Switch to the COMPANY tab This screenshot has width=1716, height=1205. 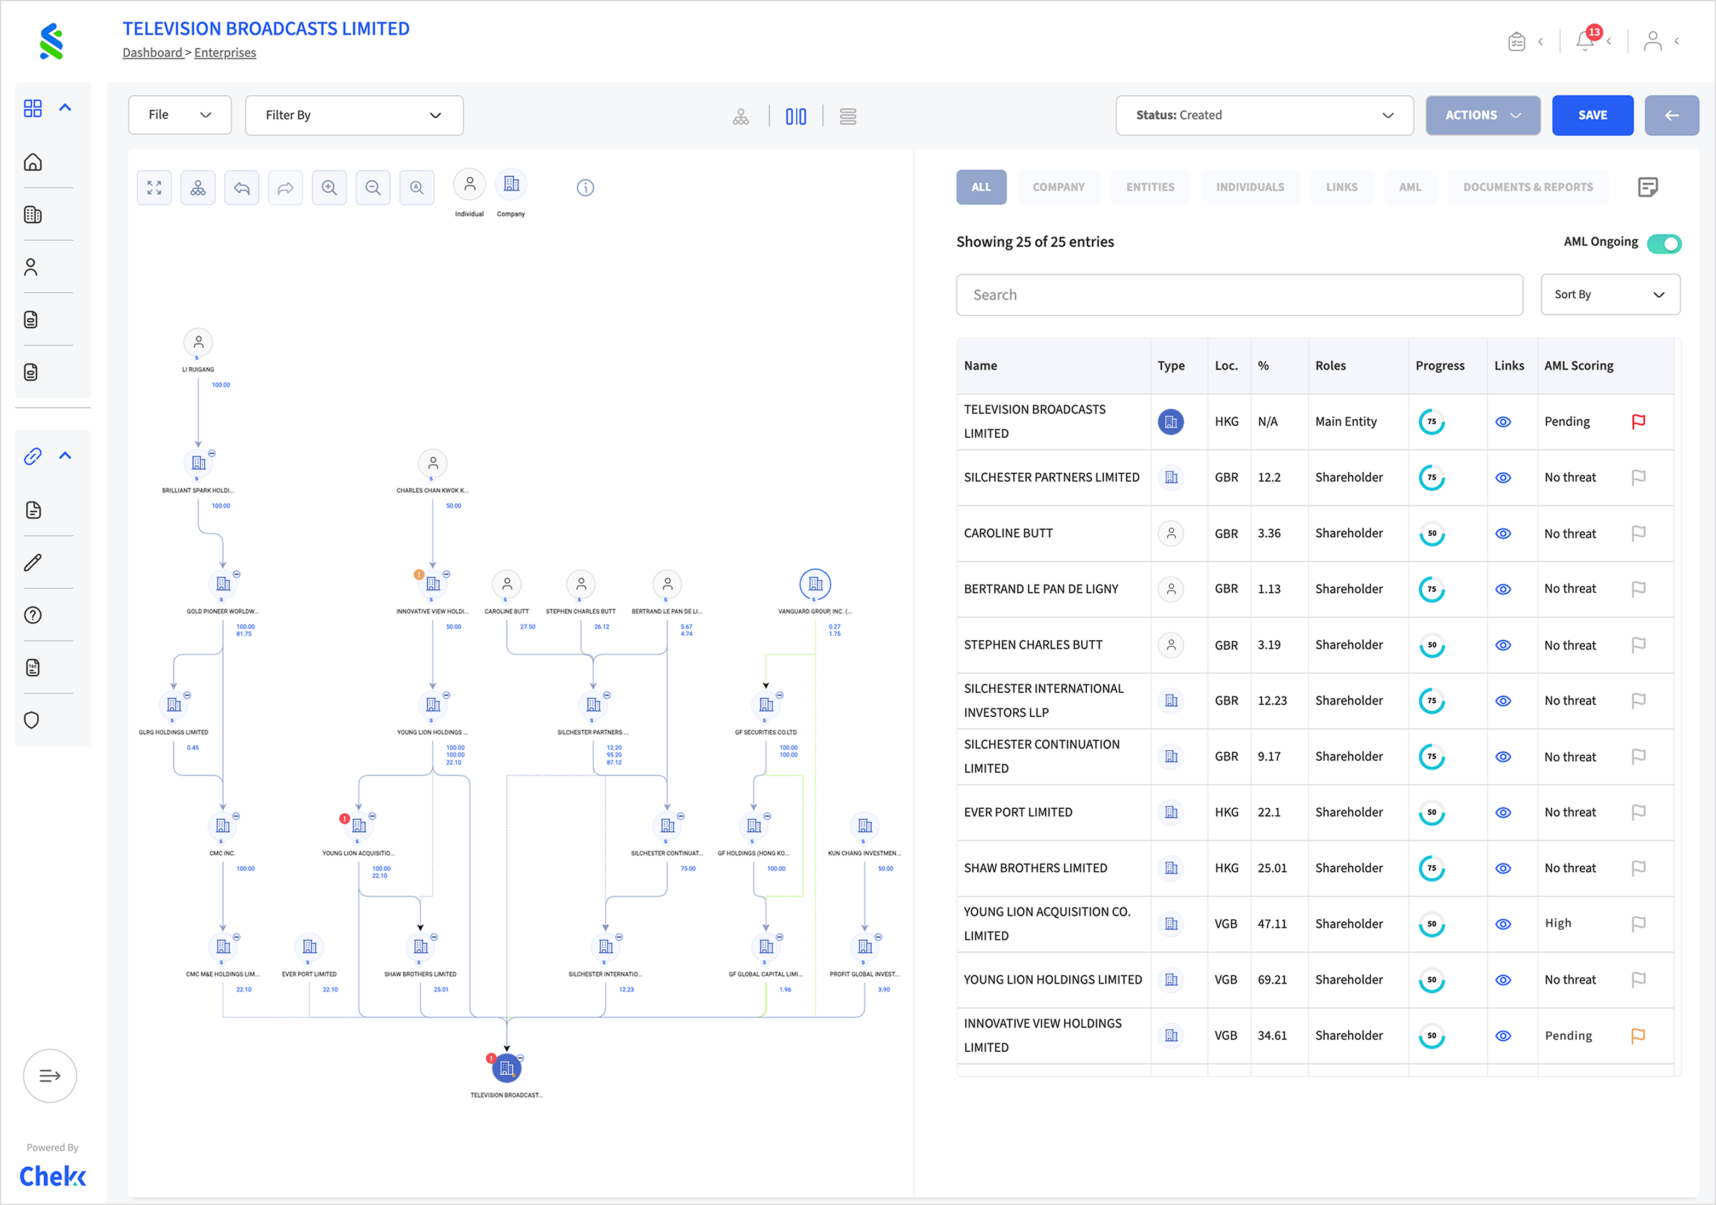click(1058, 187)
